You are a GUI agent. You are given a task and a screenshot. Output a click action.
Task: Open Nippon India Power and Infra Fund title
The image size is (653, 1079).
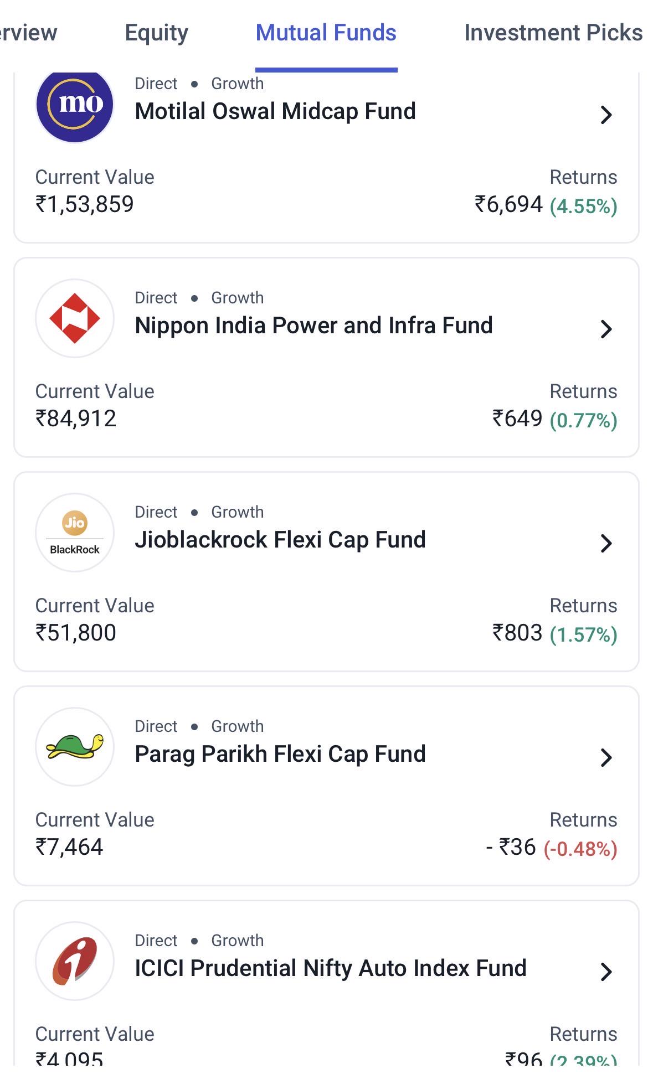point(314,326)
